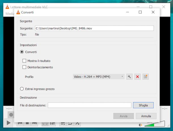173x131 pixels.
Task: Open the Profilo dropdown list
Action: pyautogui.click(x=99, y=77)
